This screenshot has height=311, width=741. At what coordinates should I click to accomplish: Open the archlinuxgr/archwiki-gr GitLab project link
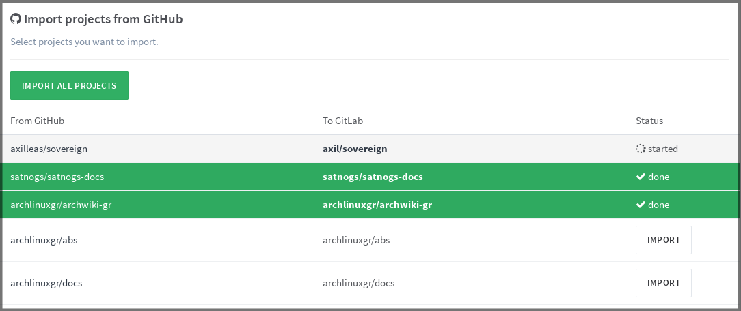click(x=377, y=205)
